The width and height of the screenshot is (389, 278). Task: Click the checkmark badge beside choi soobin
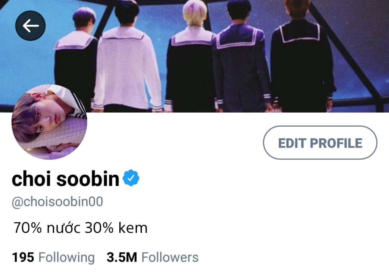[x=131, y=178]
